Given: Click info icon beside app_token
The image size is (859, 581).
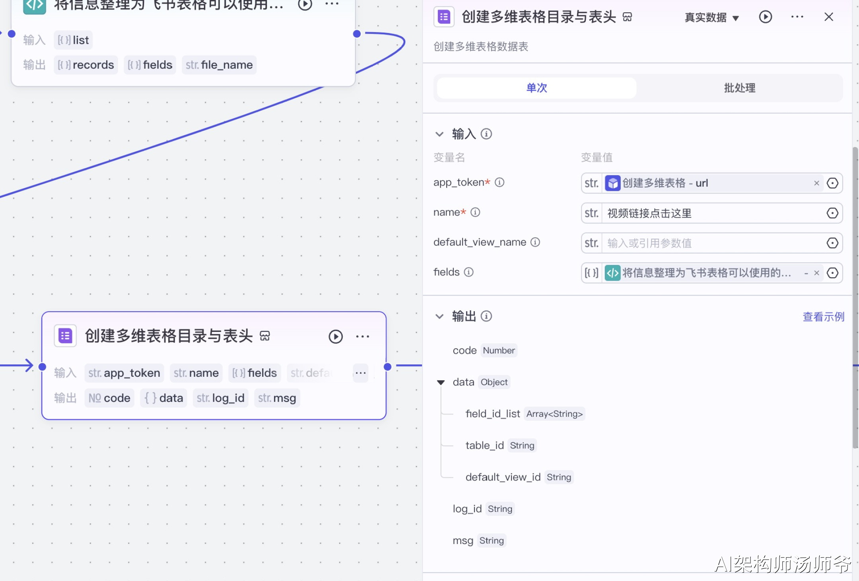Looking at the screenshot, I should 499,182.
